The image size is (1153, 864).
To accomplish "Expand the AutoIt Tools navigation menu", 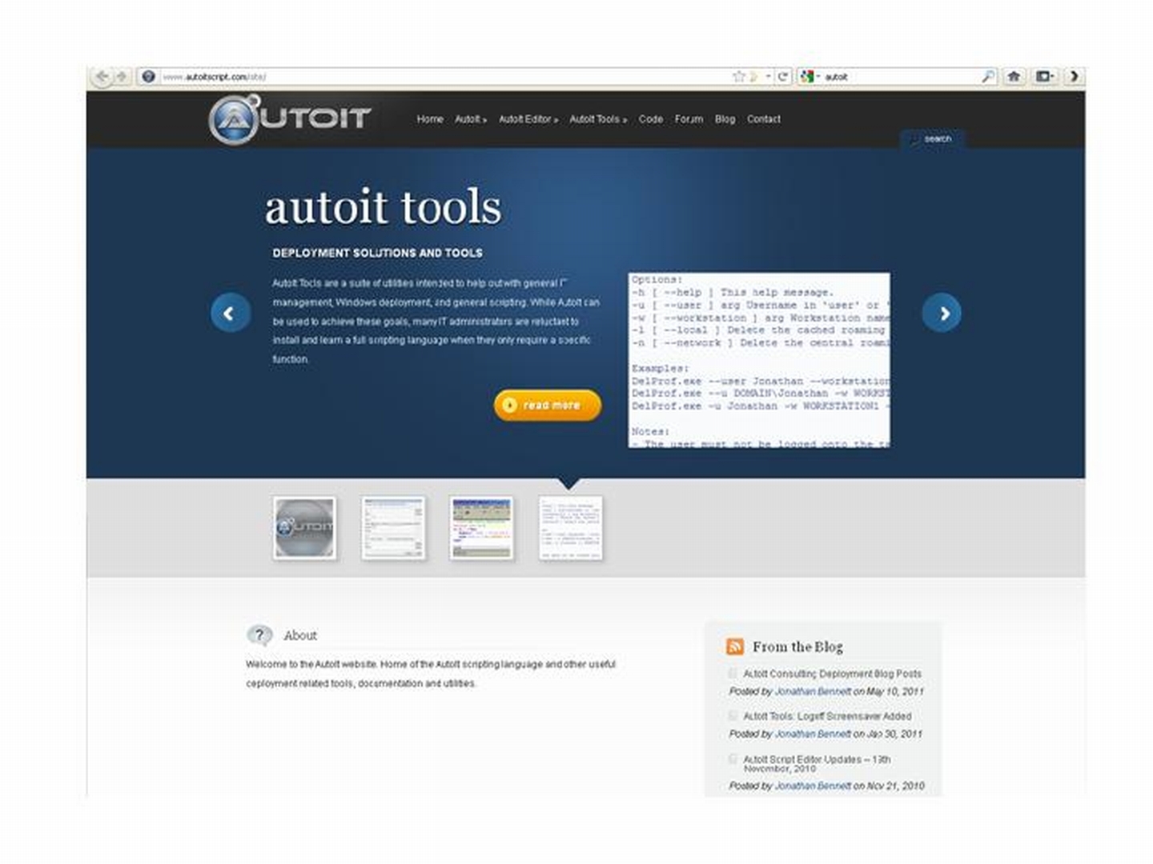I will (x=598, y=119).
